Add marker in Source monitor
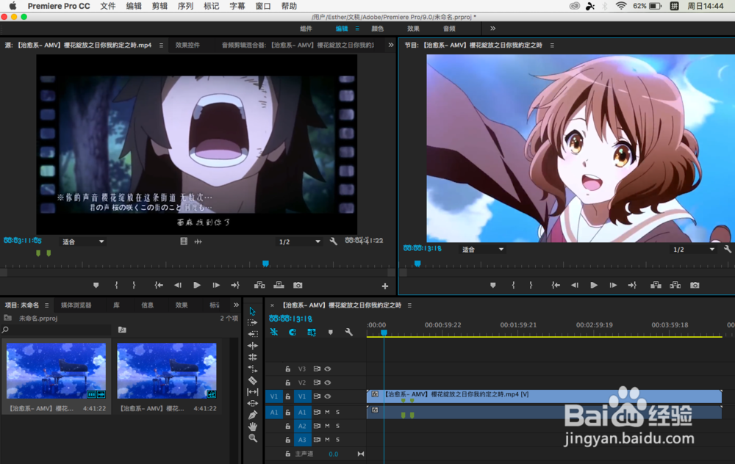This screenshot has height=464, width=735. [96, 285]
